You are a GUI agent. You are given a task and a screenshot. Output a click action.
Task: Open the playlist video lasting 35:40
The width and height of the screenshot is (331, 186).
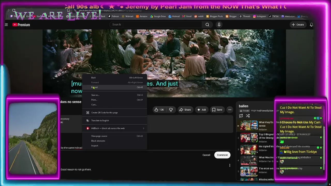pyautogui.click(x=249, y=171)
